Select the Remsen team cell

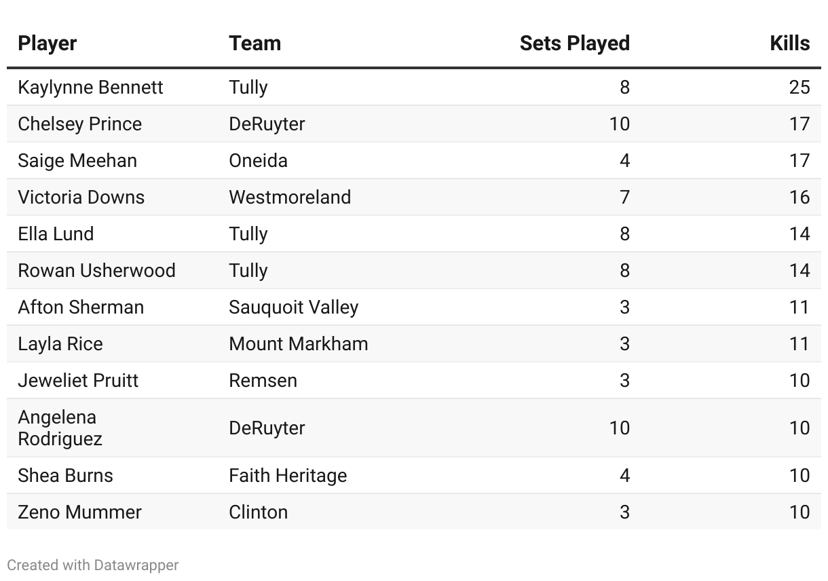coord(263,381)
